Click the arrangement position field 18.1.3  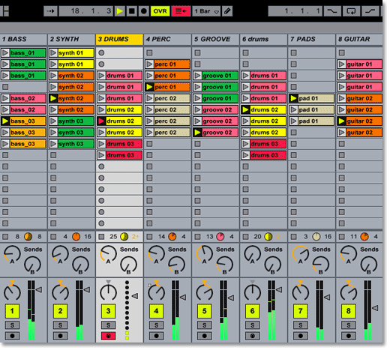86,11
